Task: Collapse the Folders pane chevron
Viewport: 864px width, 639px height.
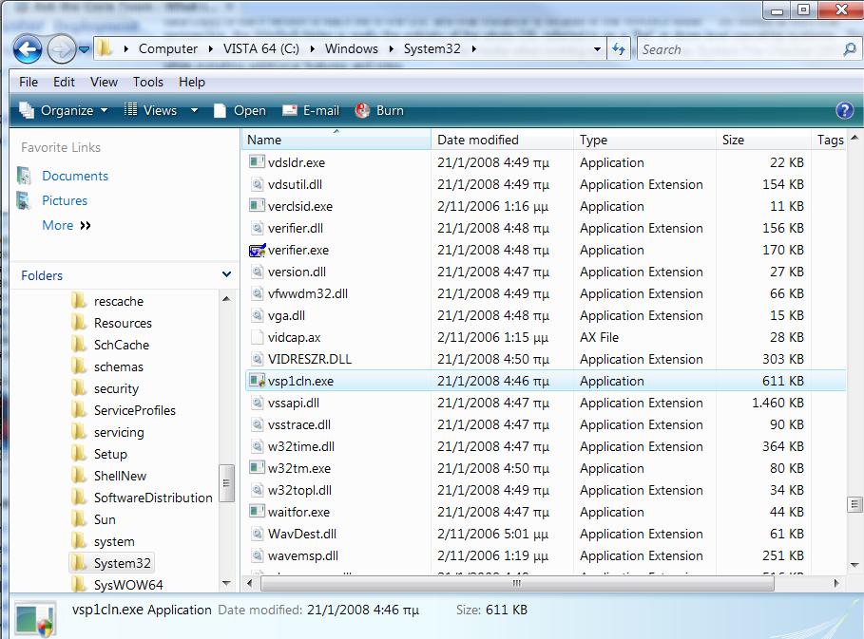Action: 226,274
